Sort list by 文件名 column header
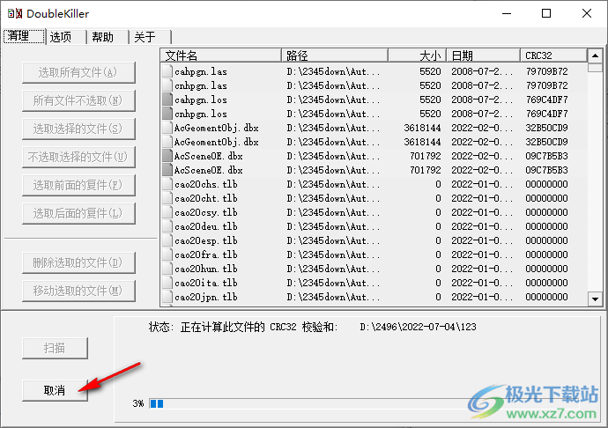This screenshot has height=428, width=608. (220, 55)
